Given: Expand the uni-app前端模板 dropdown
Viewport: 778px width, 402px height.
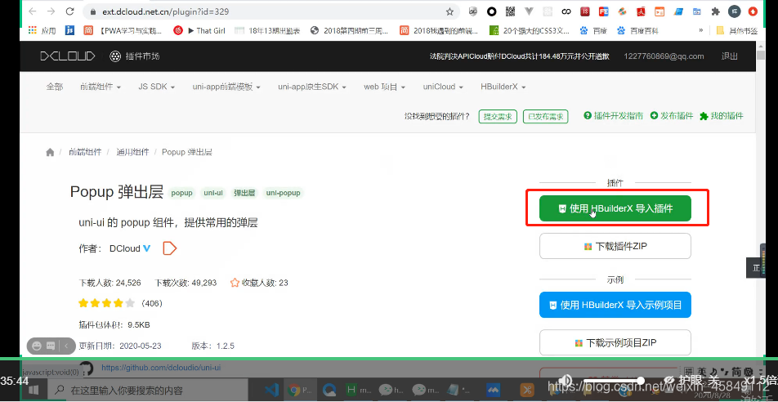Looking at the screenshot, I should click(x=226, y=87).
